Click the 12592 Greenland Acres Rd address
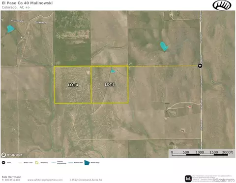236x183 pixels. (x=86, y=180)
